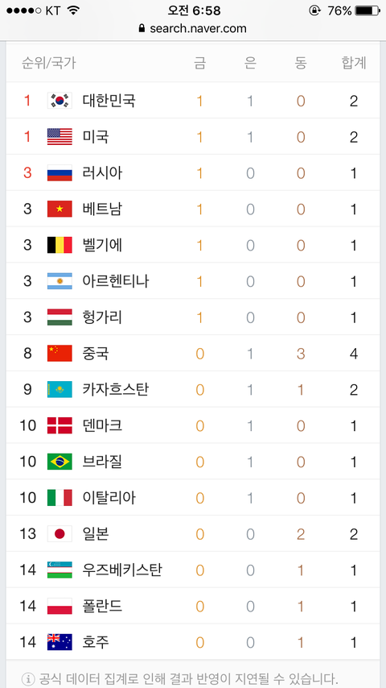This screenshot has width=386, height=688.
Task: Open the 중국 country link
Action: tap(96, 353)
